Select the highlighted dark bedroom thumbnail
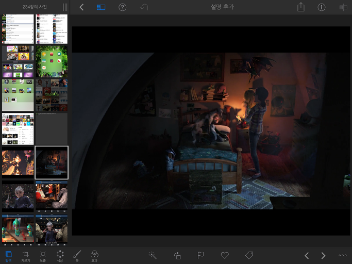 pos(52,162)
